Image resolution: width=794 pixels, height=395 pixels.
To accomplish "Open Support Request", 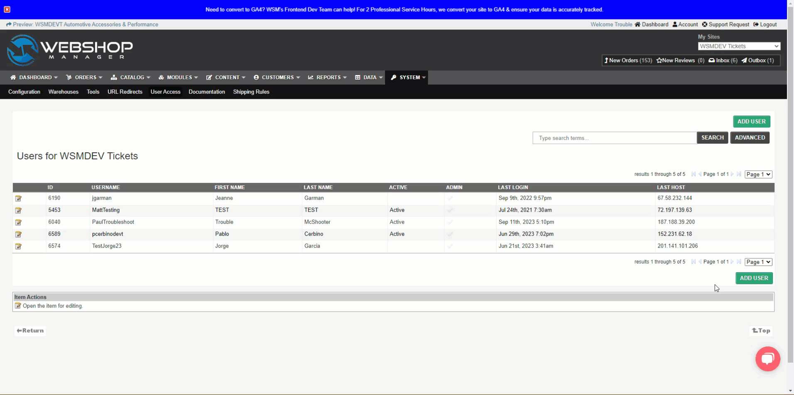I will (725, 24).
